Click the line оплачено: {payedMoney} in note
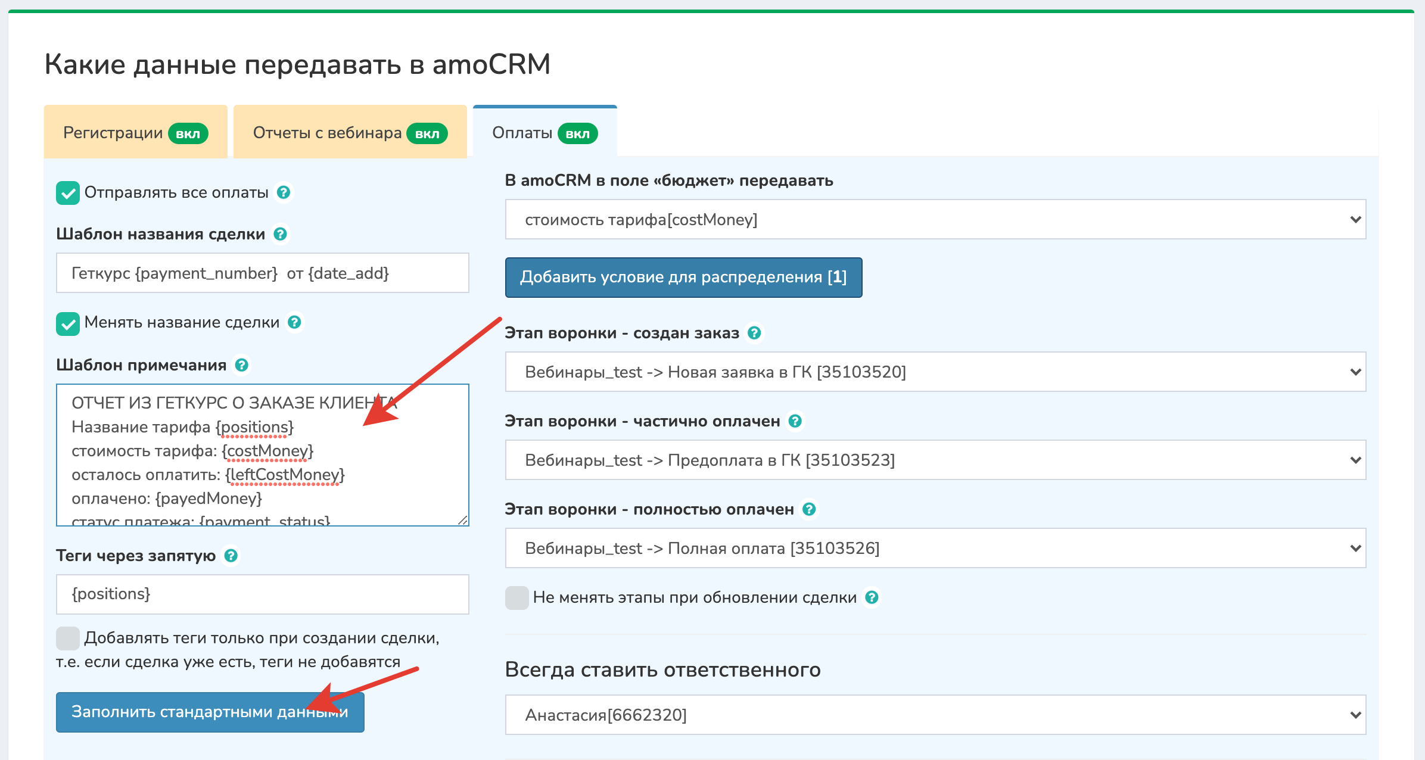The image size is (1425, 760). (x=167, y=499)
